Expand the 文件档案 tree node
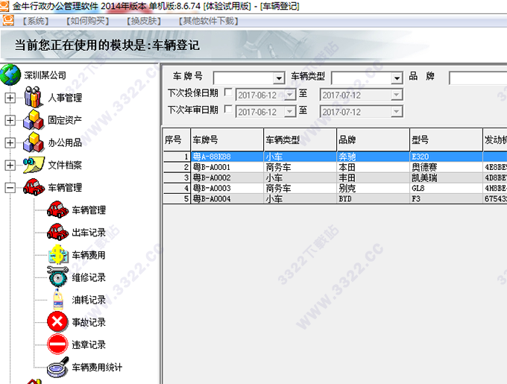507x384 pixels. click(10, 166)
